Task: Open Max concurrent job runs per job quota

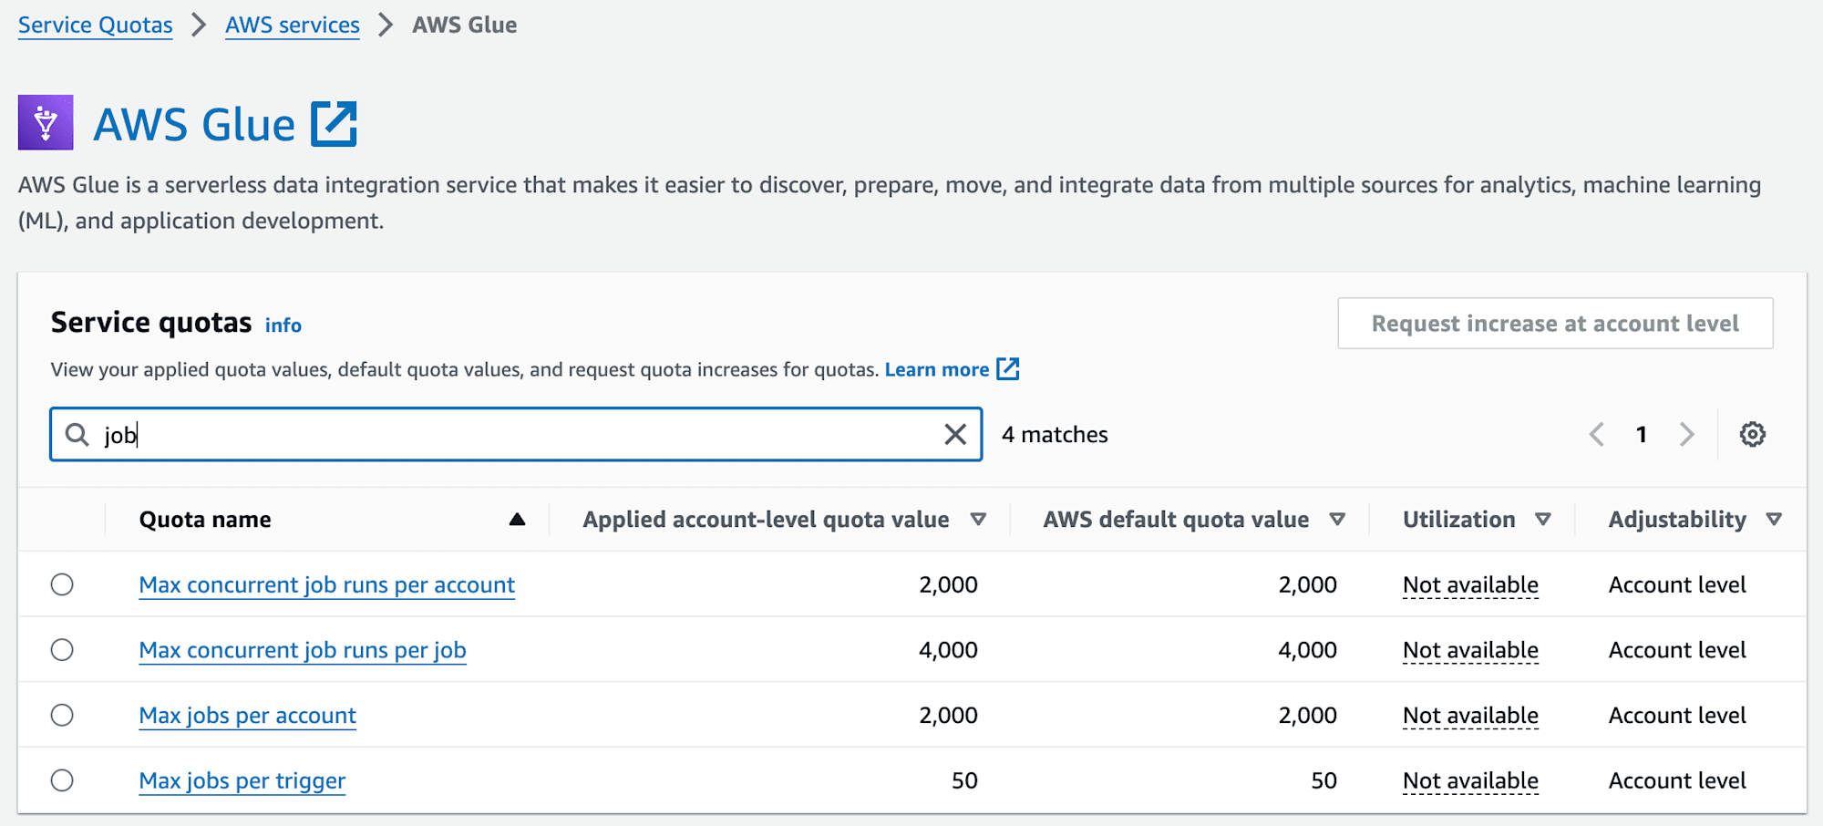Action: (x=303, y=651)
